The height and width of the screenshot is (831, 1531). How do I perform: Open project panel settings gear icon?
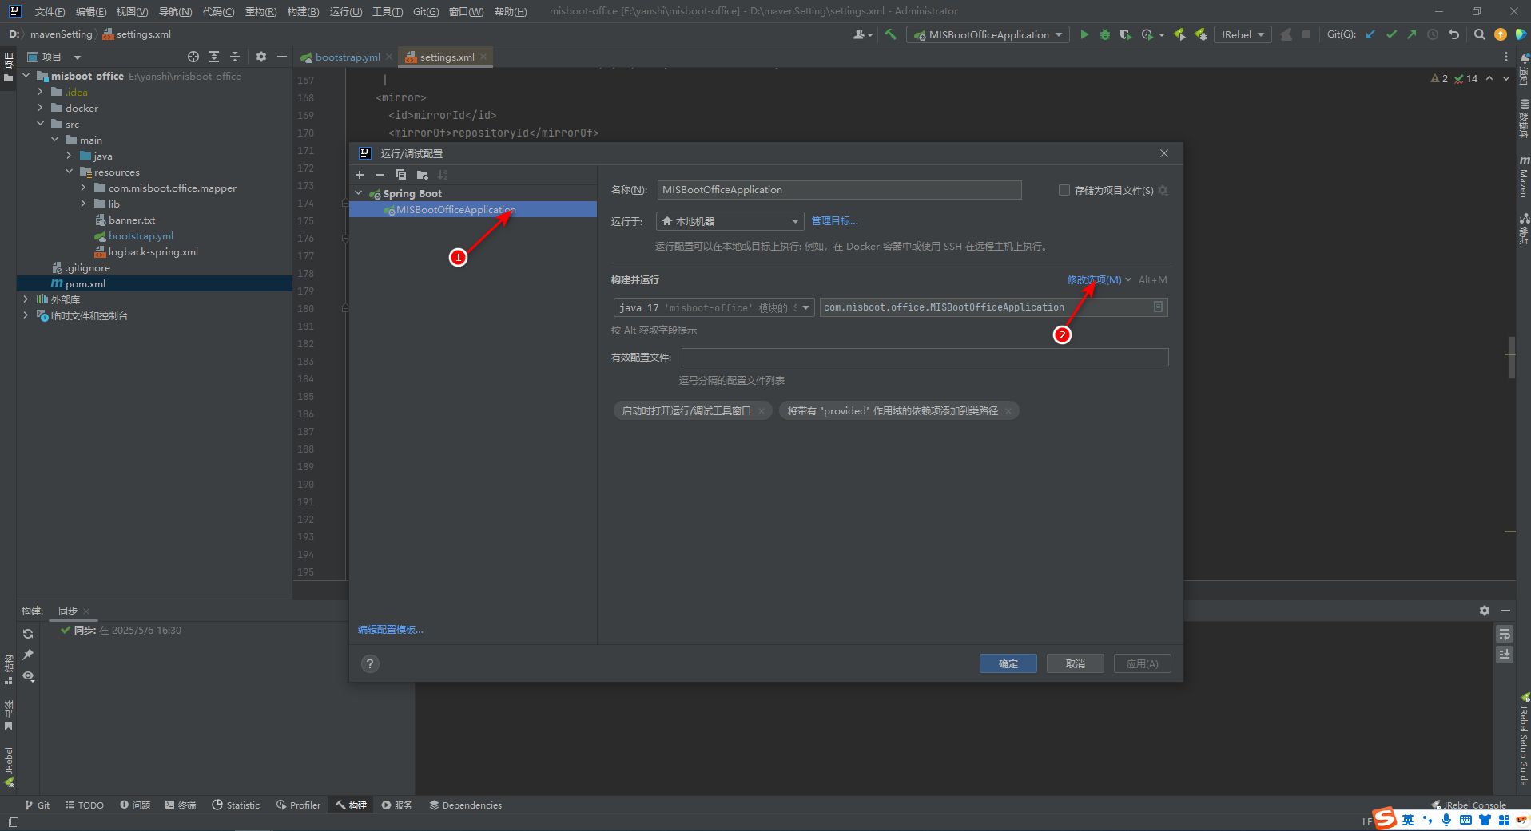(260, 57)
